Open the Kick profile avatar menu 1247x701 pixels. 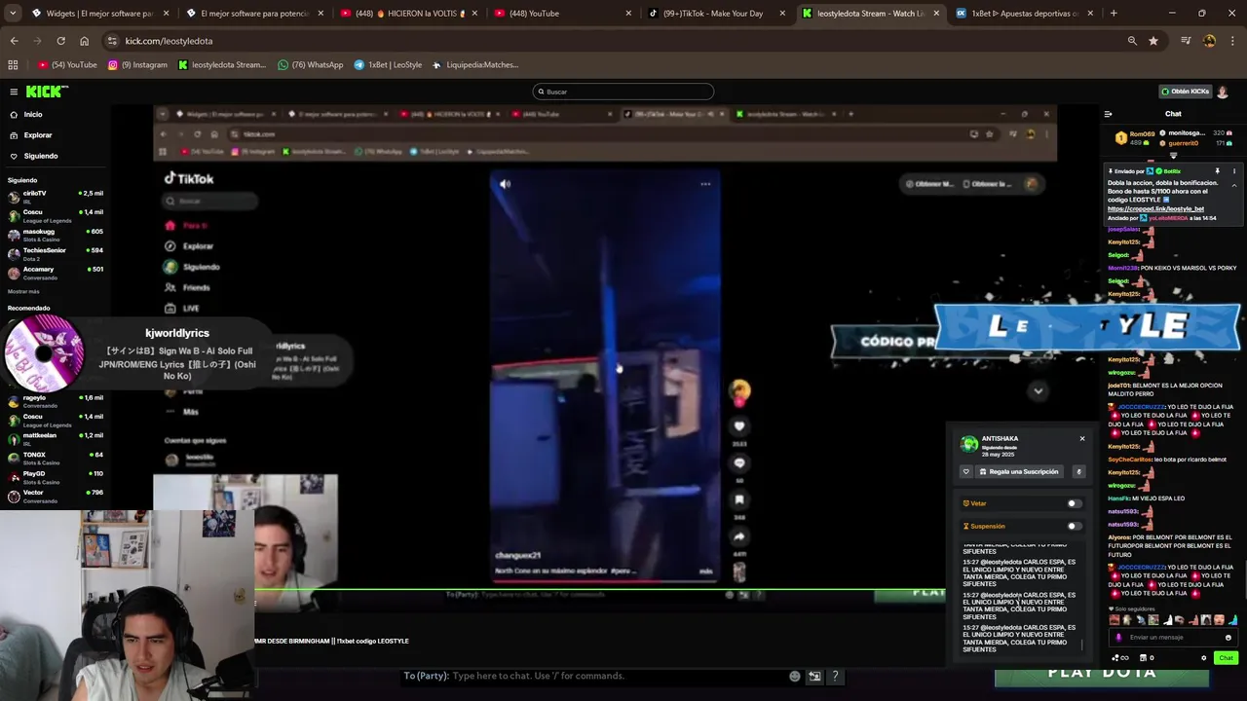(x=1223, y=92)
